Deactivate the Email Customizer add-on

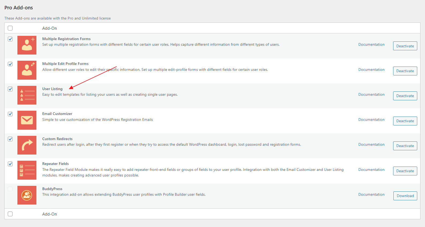point(405,121)
